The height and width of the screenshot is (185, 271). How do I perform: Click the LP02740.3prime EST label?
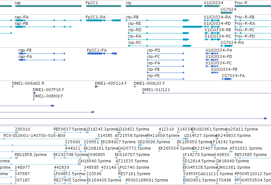pos(134,168)
